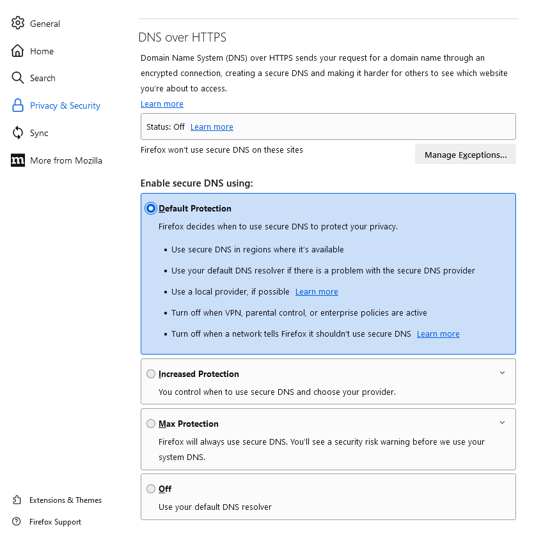The image size is (548, 545).
Task: Expand the Max Protection chevron
Action: click(502, 423)
